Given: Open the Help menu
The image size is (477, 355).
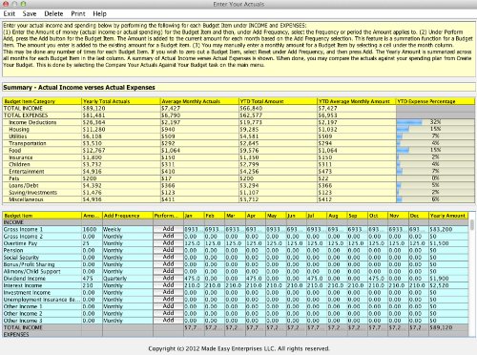Looking at the screenshot, I should tap(99, 13).
